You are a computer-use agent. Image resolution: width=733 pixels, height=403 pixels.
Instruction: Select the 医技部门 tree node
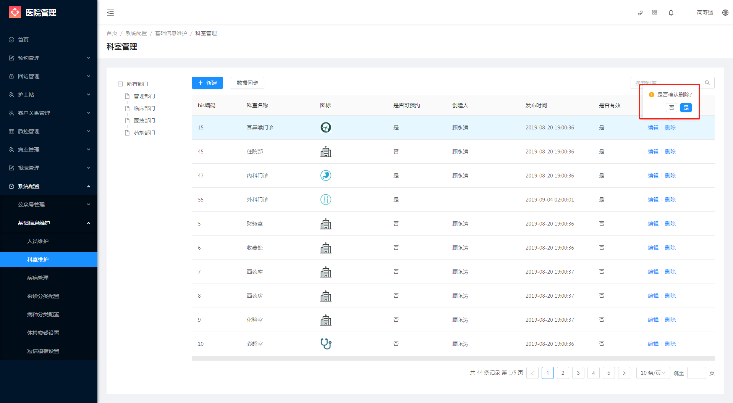click(144, 121)
